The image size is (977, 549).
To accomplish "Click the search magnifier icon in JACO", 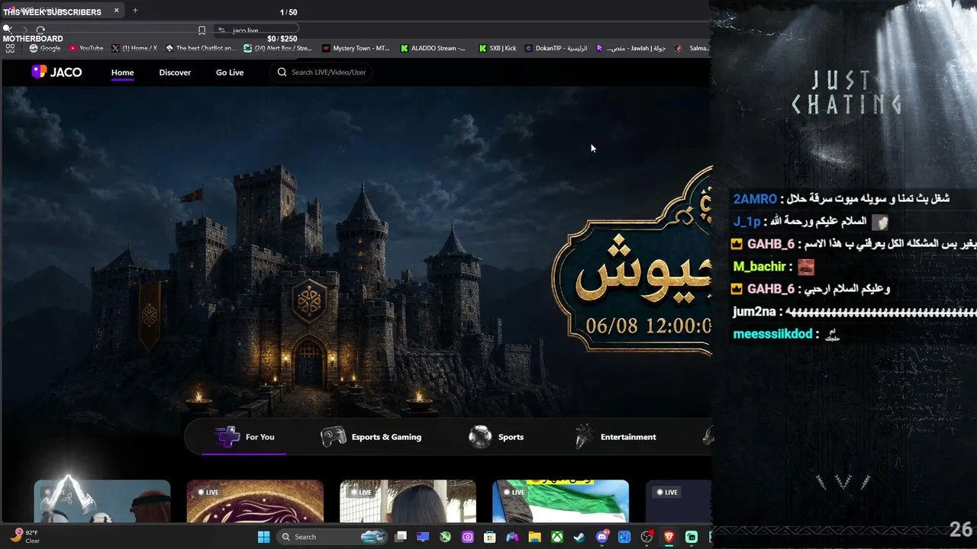I will point(282,72).
